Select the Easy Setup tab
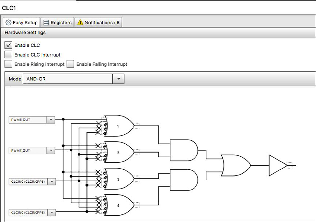Screen dimensions: 316x222 point(21,22)
